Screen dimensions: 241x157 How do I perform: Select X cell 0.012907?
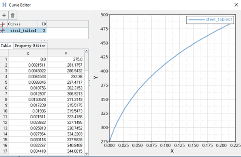click(x=28, y=94)
